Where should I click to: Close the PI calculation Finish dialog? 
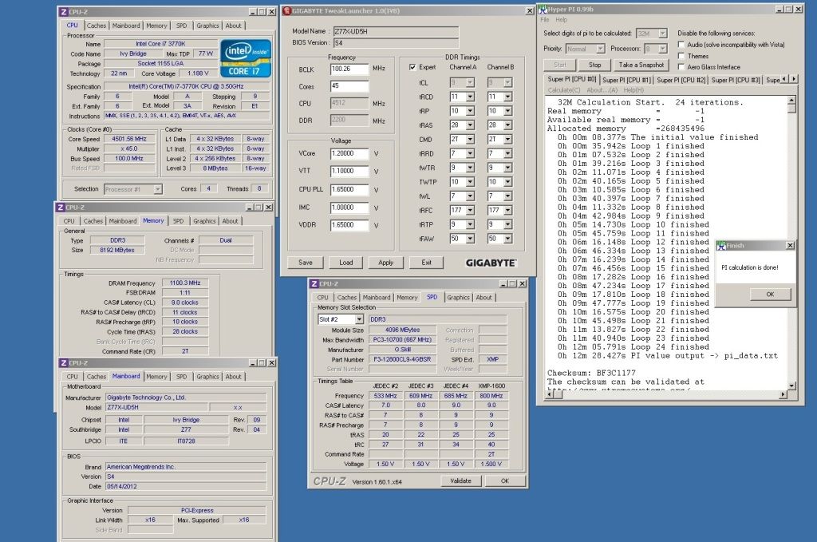coord(790,246)
